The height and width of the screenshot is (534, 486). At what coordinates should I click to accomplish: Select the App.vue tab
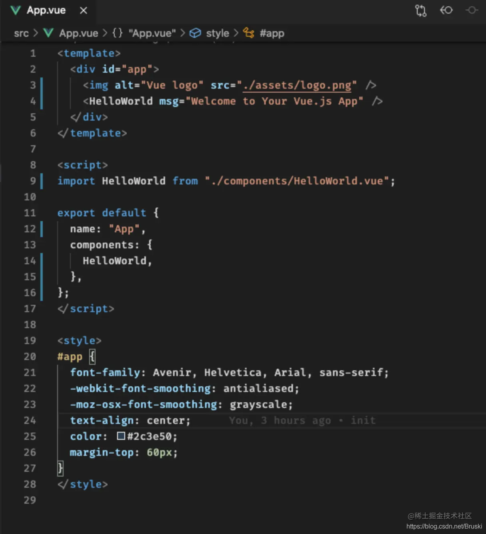click(x=48, y=10)
